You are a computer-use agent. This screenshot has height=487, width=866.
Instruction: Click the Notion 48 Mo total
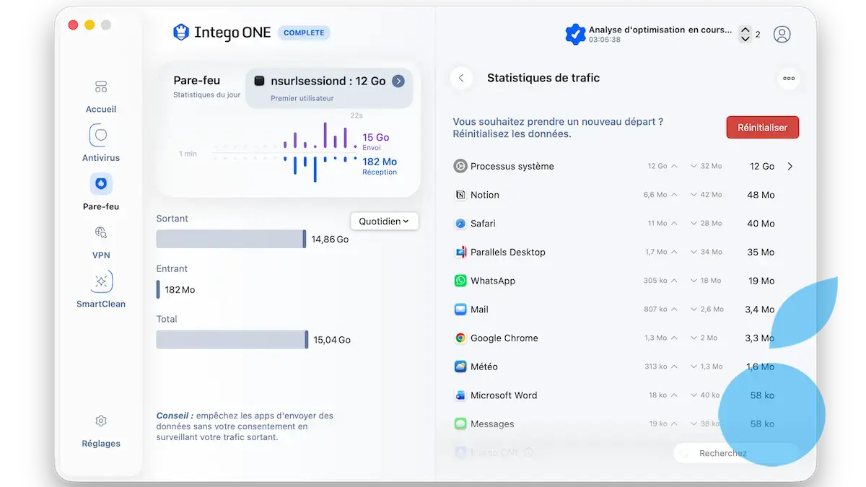coord(761,195)
